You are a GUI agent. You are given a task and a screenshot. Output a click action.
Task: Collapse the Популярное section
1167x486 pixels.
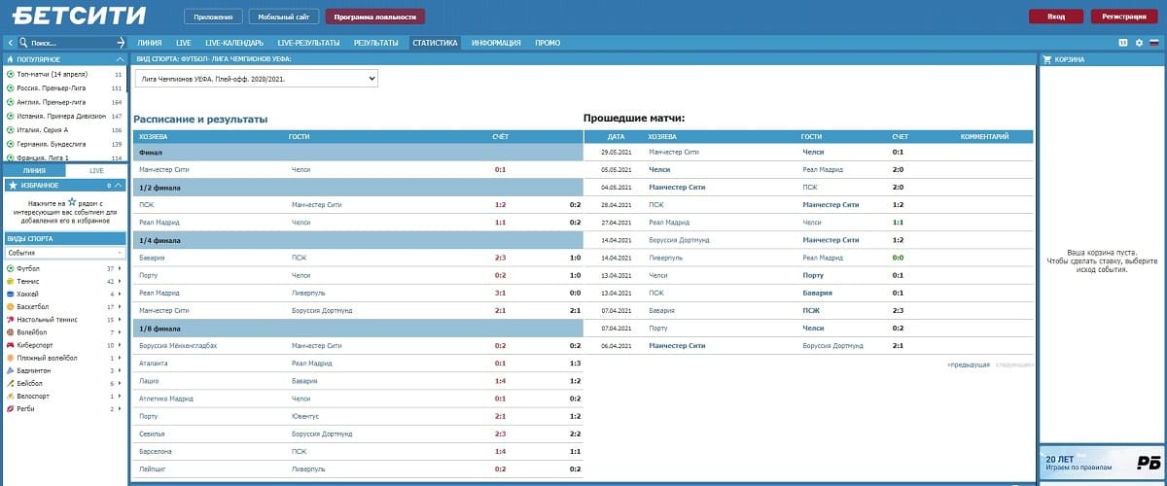point(119,59)
